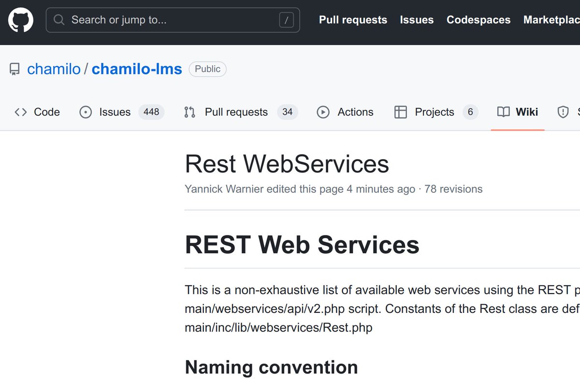Click the 448 issues counter
This screenshot has height=381, width=580.
pyautogui.click(x=151, y=112)
